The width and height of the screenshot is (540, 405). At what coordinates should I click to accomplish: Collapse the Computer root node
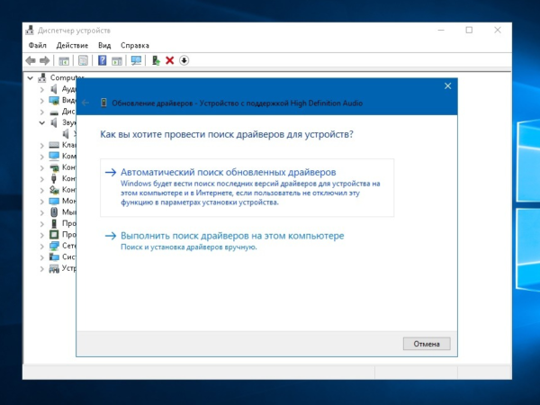pos(31,78)
